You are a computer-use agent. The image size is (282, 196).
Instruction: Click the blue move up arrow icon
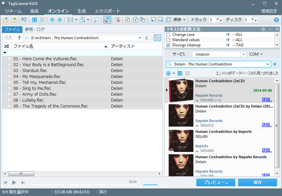pos(60,20)
